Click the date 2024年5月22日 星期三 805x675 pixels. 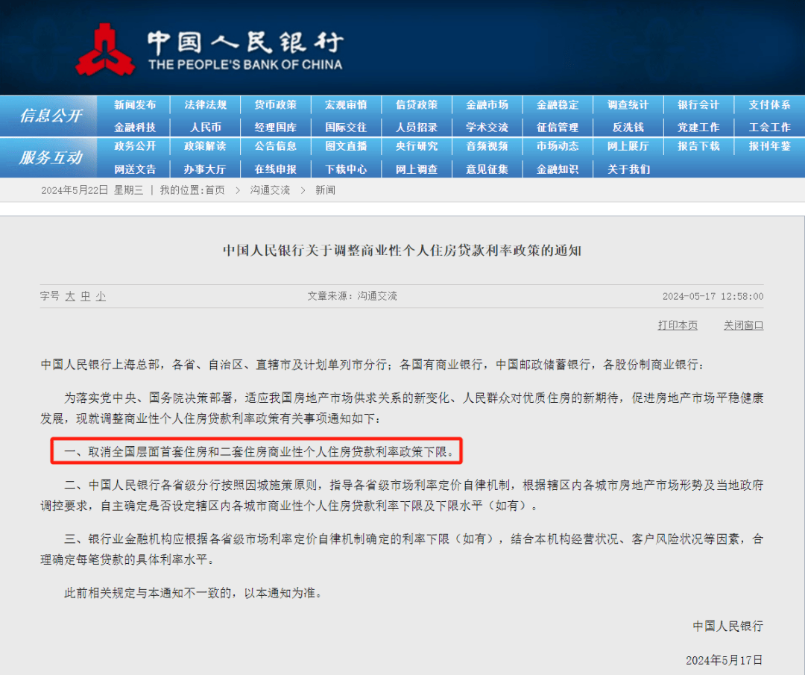pyautogui.click(x=92, y=190)
